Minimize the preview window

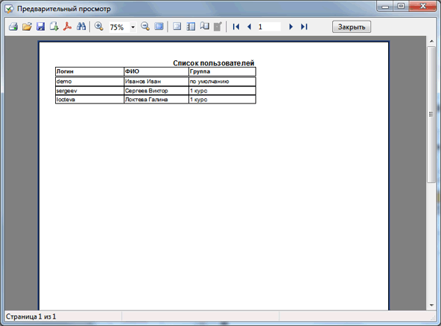click(385, 6)
